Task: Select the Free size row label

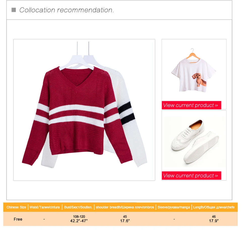Action: coord(18,219)
